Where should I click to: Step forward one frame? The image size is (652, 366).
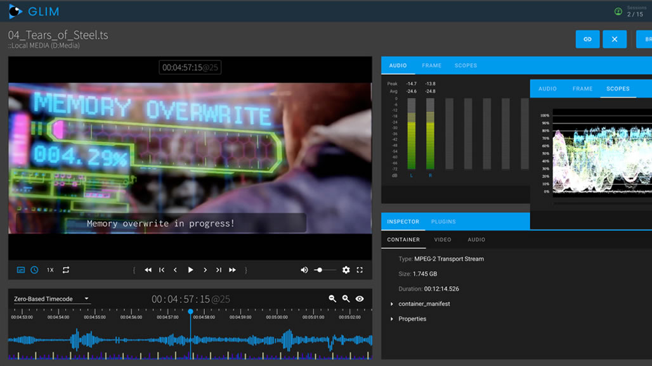click(205, 270)
